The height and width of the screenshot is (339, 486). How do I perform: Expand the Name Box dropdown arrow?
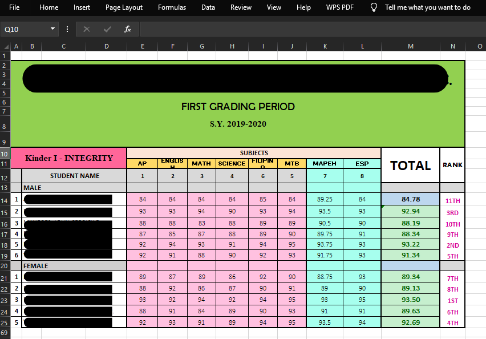coord(52,29)
